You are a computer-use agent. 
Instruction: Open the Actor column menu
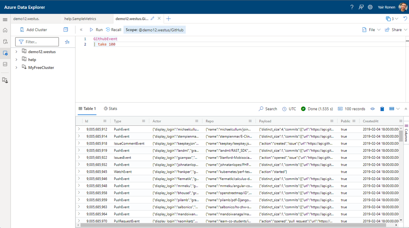click(x=197, y=121)
